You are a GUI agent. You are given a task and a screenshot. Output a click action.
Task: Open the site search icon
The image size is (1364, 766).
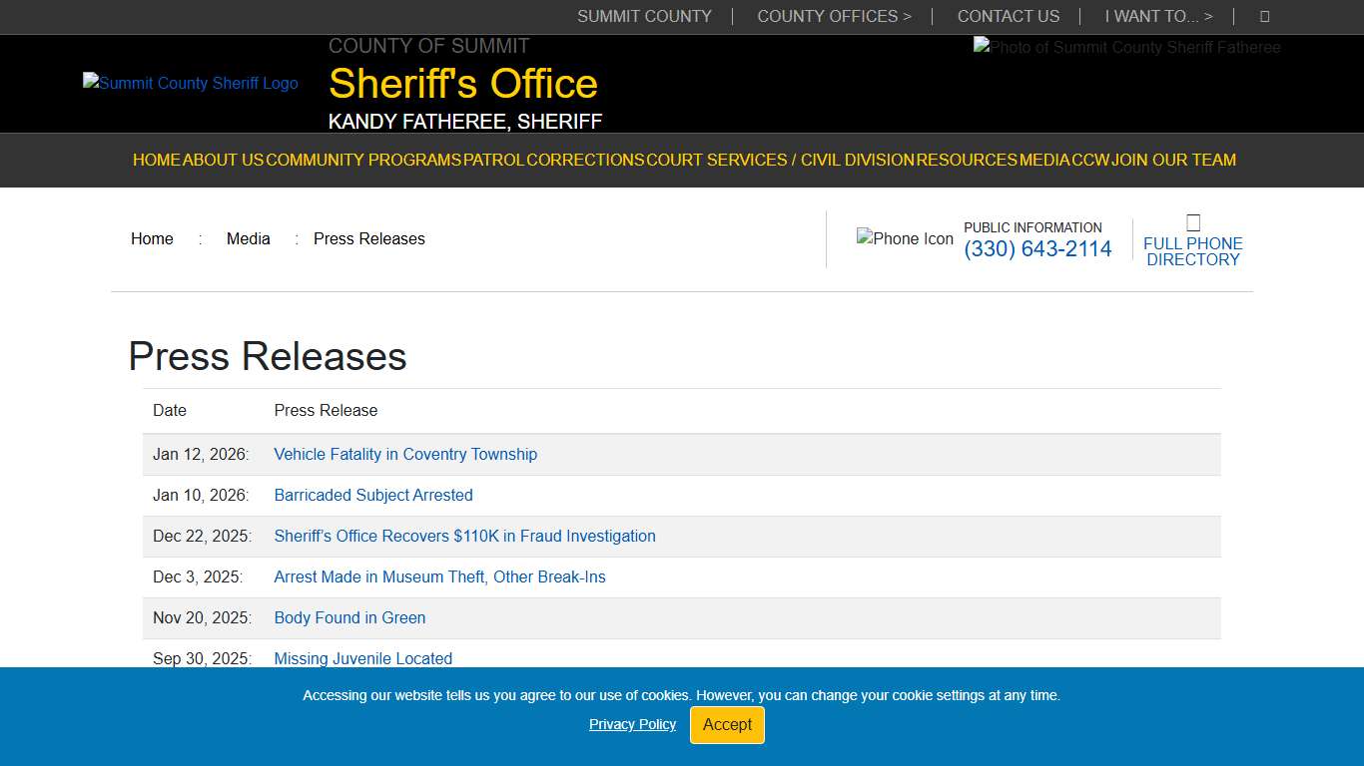click(x=1264, y=16)
